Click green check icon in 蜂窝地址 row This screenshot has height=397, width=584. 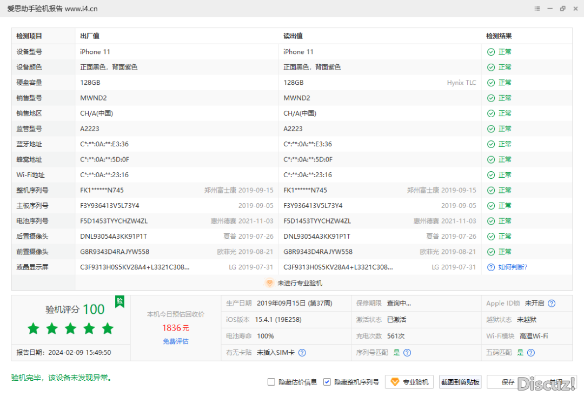tap(491, 160)
